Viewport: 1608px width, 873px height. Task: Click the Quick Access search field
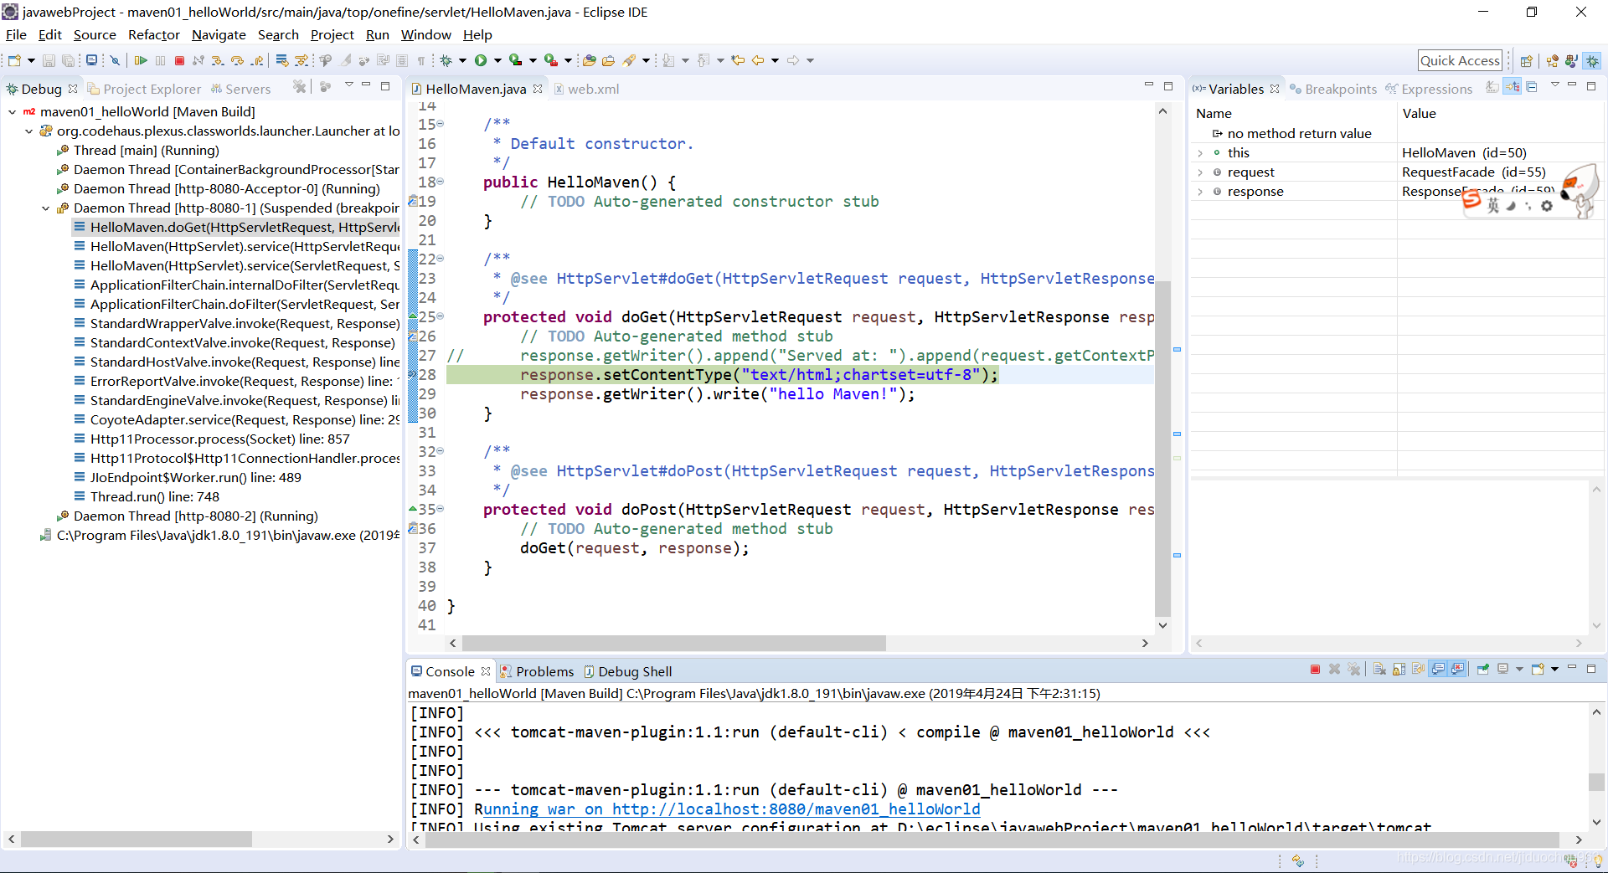coord(1460,60)
